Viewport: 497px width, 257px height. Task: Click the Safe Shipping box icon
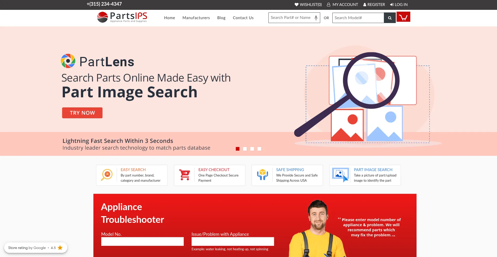tap(262, 175)
